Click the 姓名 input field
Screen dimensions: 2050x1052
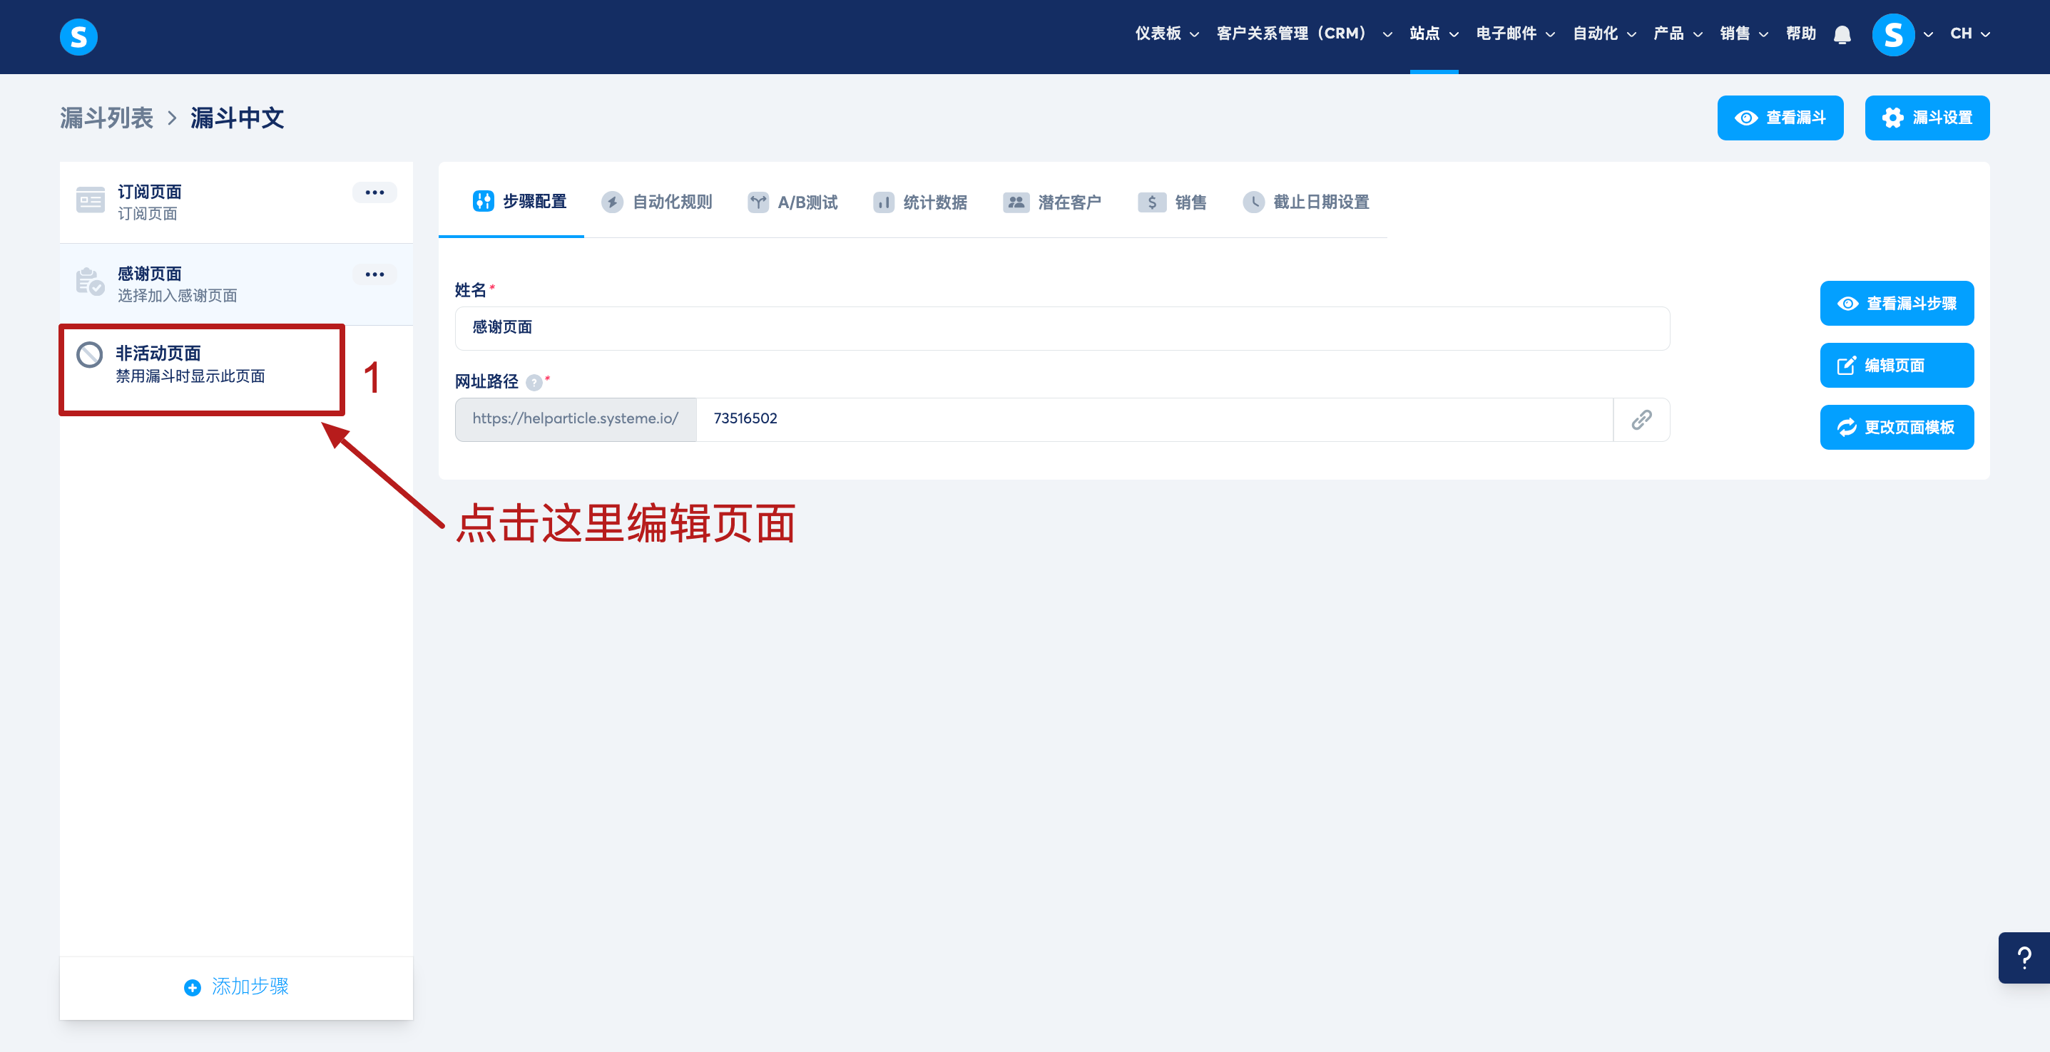pyautogui.click(x=1061, y=328)
